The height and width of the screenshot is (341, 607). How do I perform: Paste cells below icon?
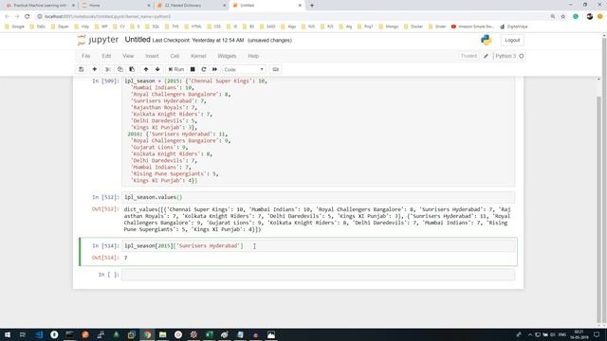[132, 69]
